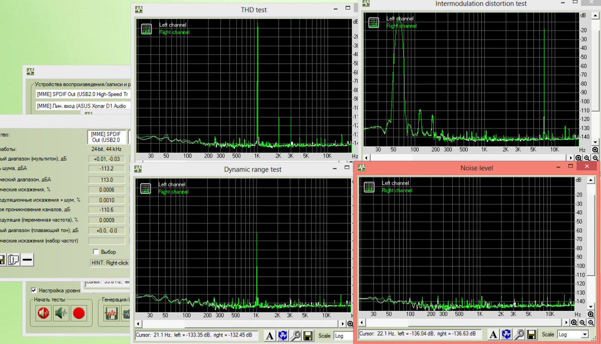Image resolution: width=601 pixels, height=344 pixels.
Task: Click the '[MME] SPDIF Out (USB2.0' column header in results
Action: (107, 137)
